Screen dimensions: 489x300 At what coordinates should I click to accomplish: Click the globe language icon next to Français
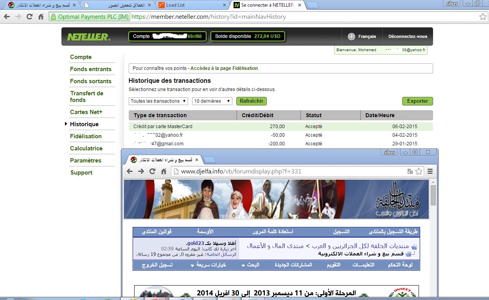351,36
